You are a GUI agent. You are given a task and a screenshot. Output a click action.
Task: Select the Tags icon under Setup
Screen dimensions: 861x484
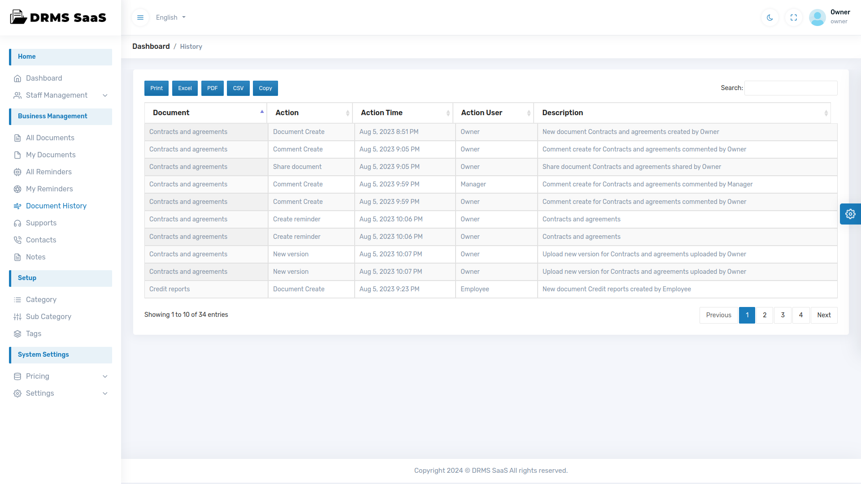17,334
